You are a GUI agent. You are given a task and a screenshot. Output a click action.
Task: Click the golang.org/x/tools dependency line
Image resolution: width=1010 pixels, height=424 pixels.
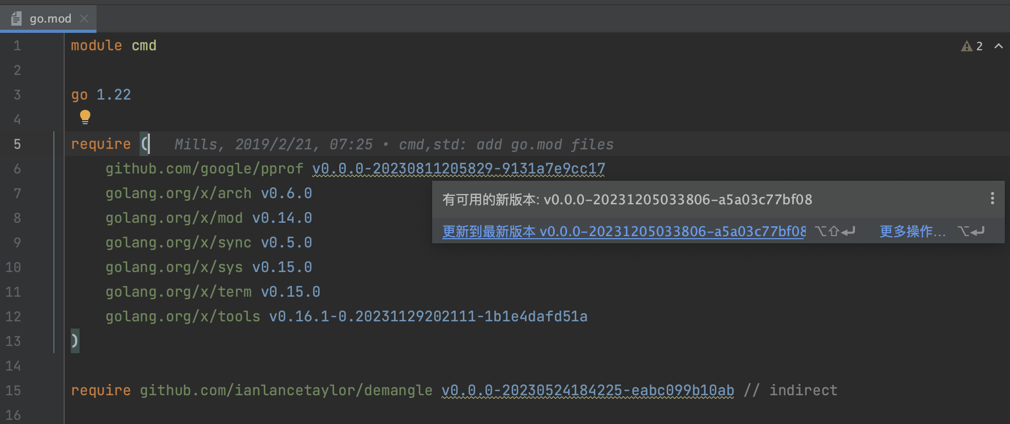coord(346,316)
